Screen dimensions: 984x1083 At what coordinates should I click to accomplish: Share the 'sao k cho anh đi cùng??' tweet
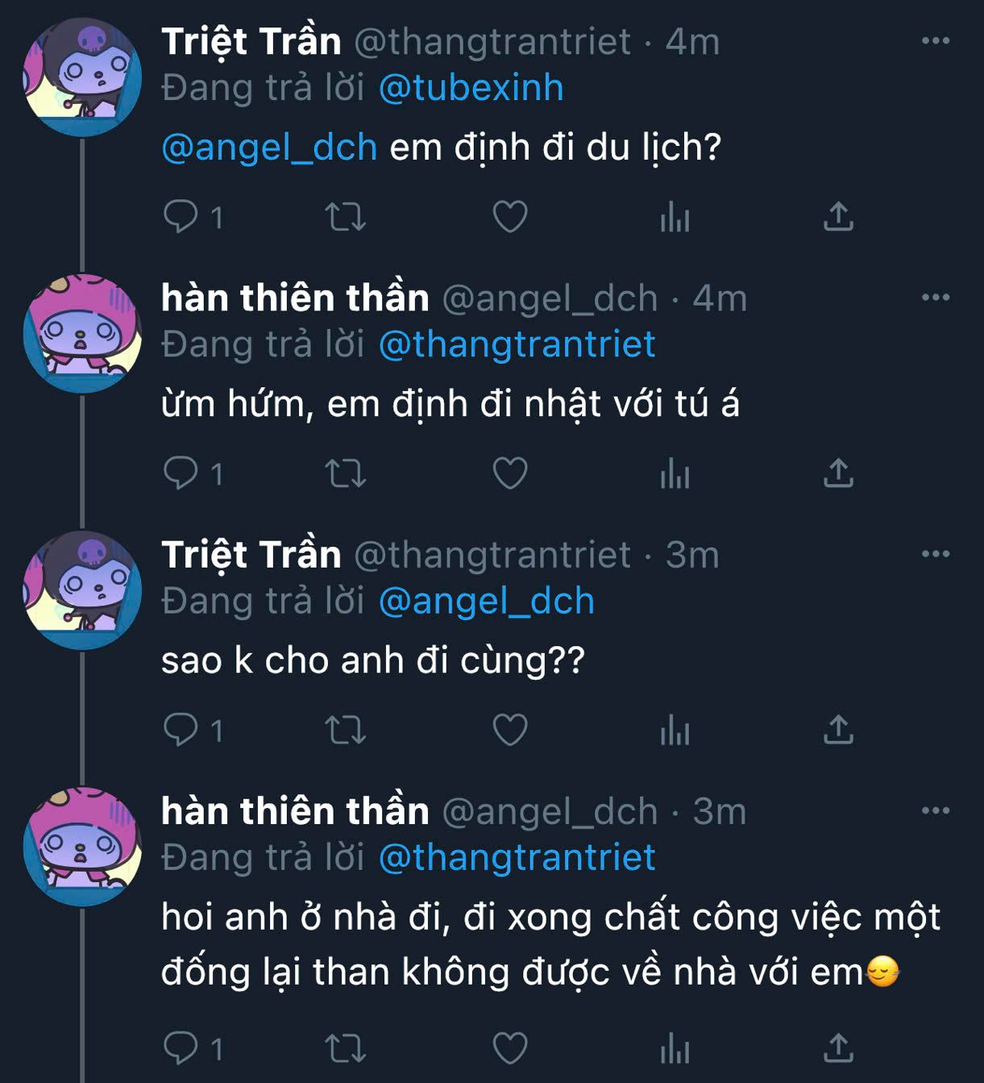coord(838,730)
